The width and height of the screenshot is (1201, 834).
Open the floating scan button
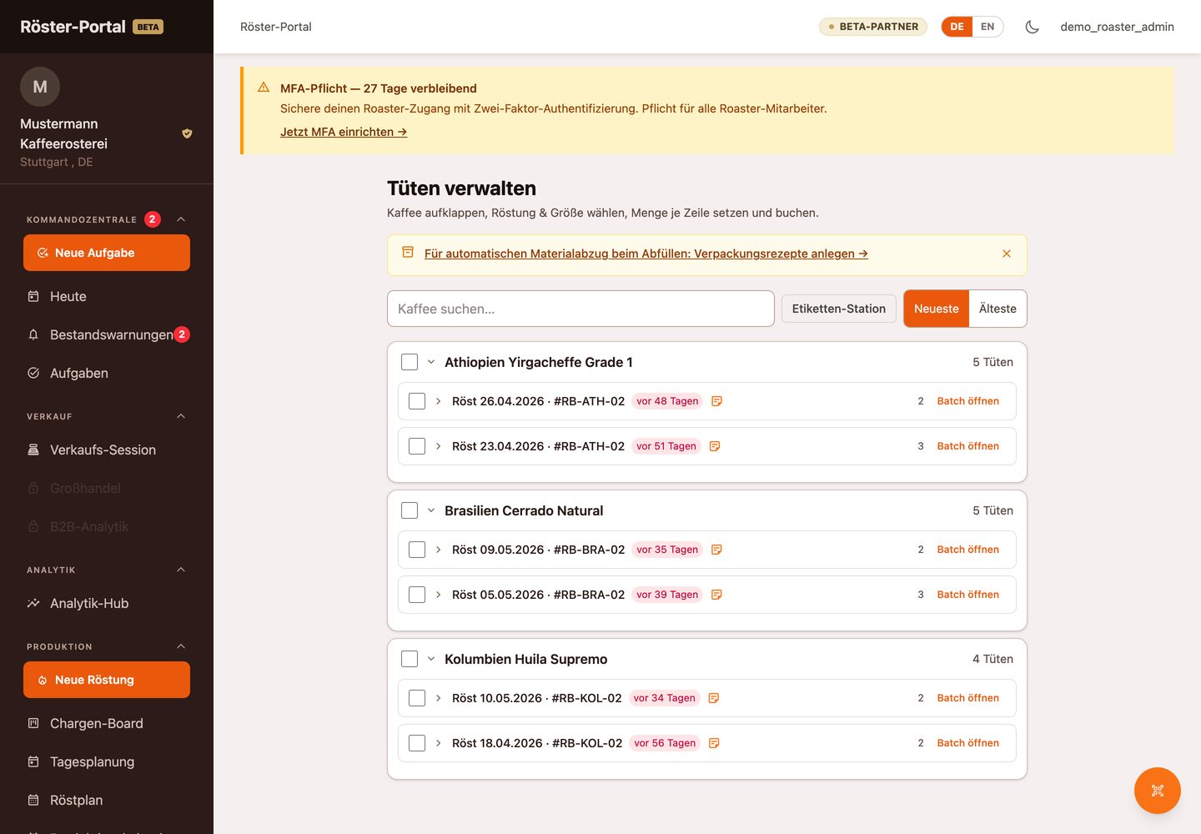click(x=1158, y=791)
